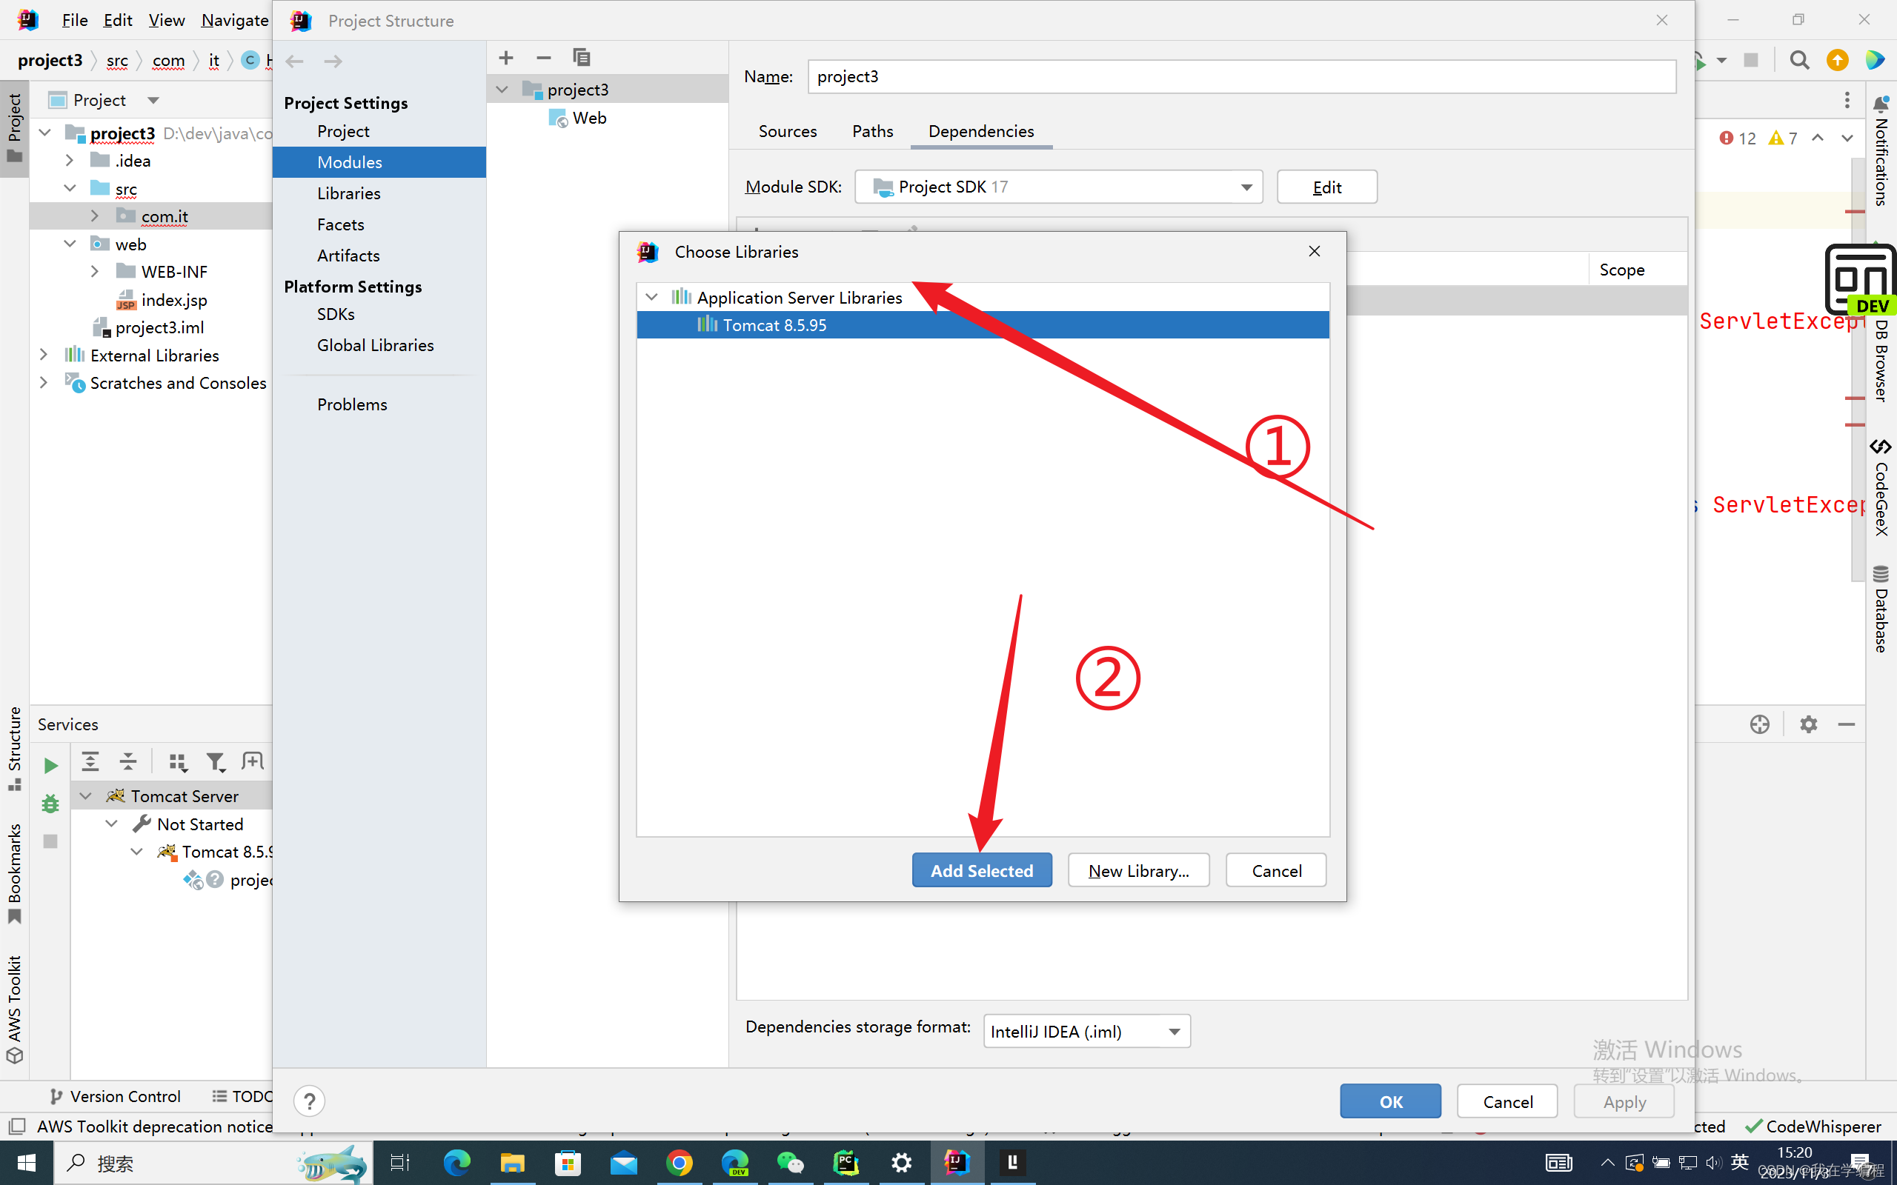Screen dimensions: 1897x1185
Task: Click the Services filter icon
Action: (x=215, y=762)
